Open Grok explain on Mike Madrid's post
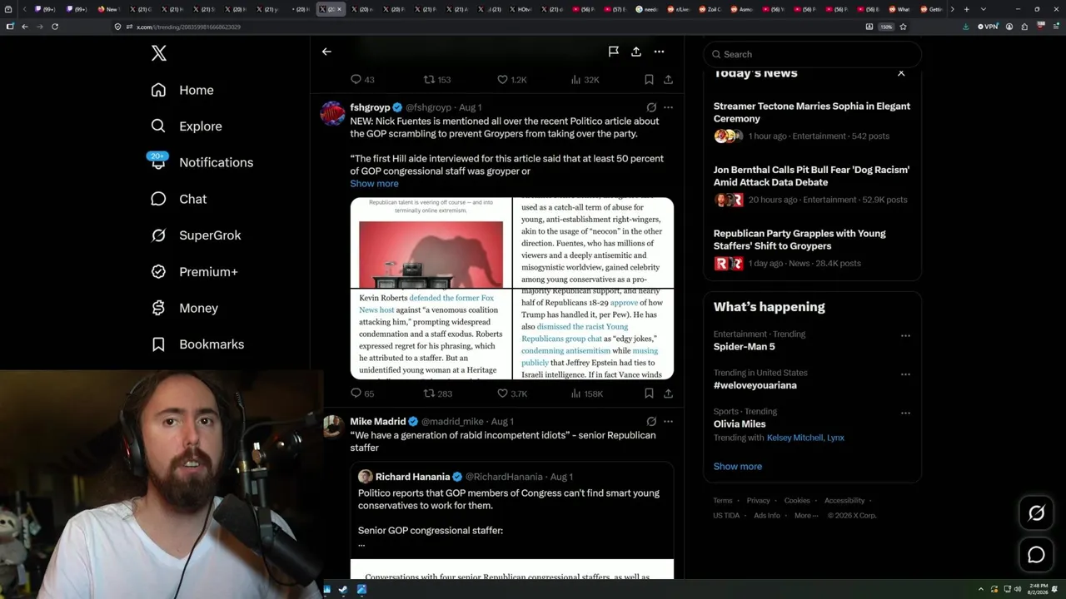 click(x=651, y=422)
